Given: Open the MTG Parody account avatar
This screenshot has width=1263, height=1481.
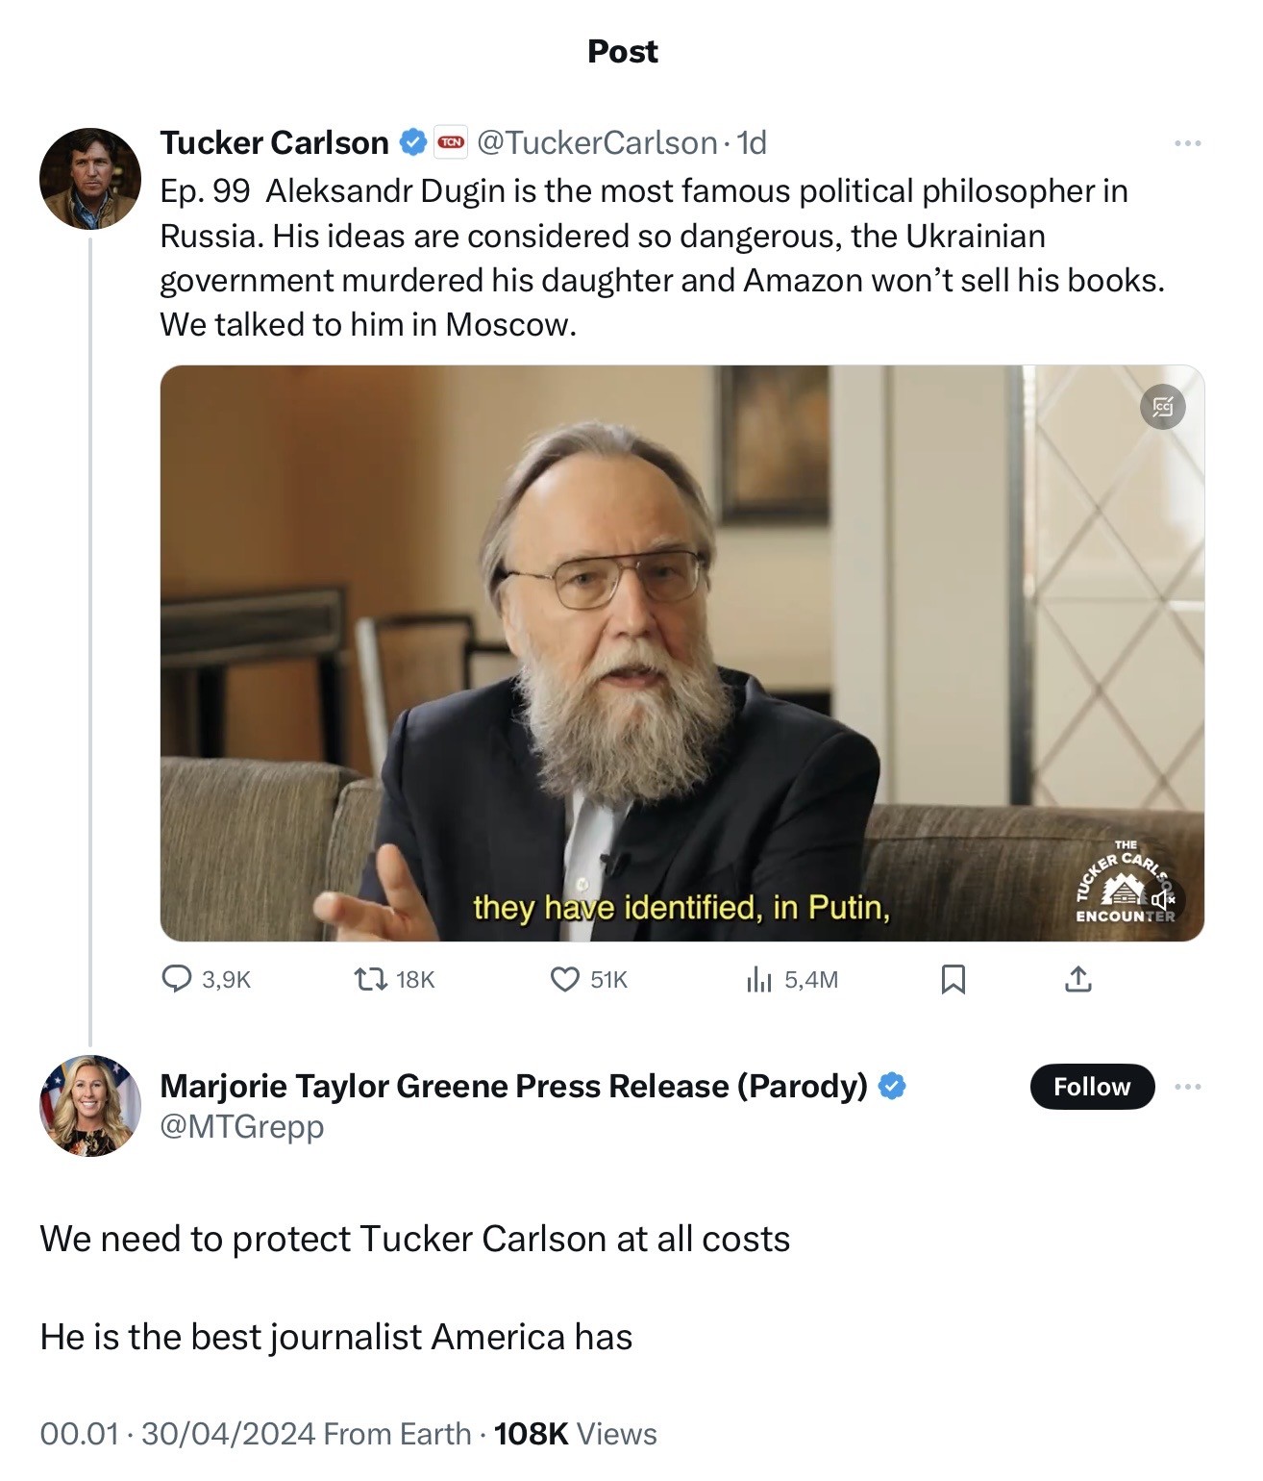Looking at the screenshot, I should tap(90, 1106).
